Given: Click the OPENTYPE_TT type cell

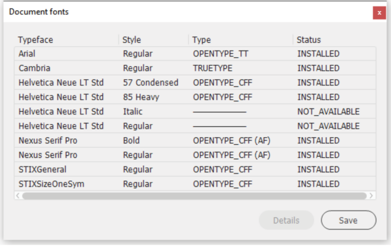Looking at the screenshot, I should 220,54.
